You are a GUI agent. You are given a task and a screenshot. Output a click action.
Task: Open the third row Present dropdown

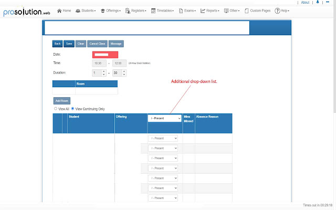coord(163,158)
